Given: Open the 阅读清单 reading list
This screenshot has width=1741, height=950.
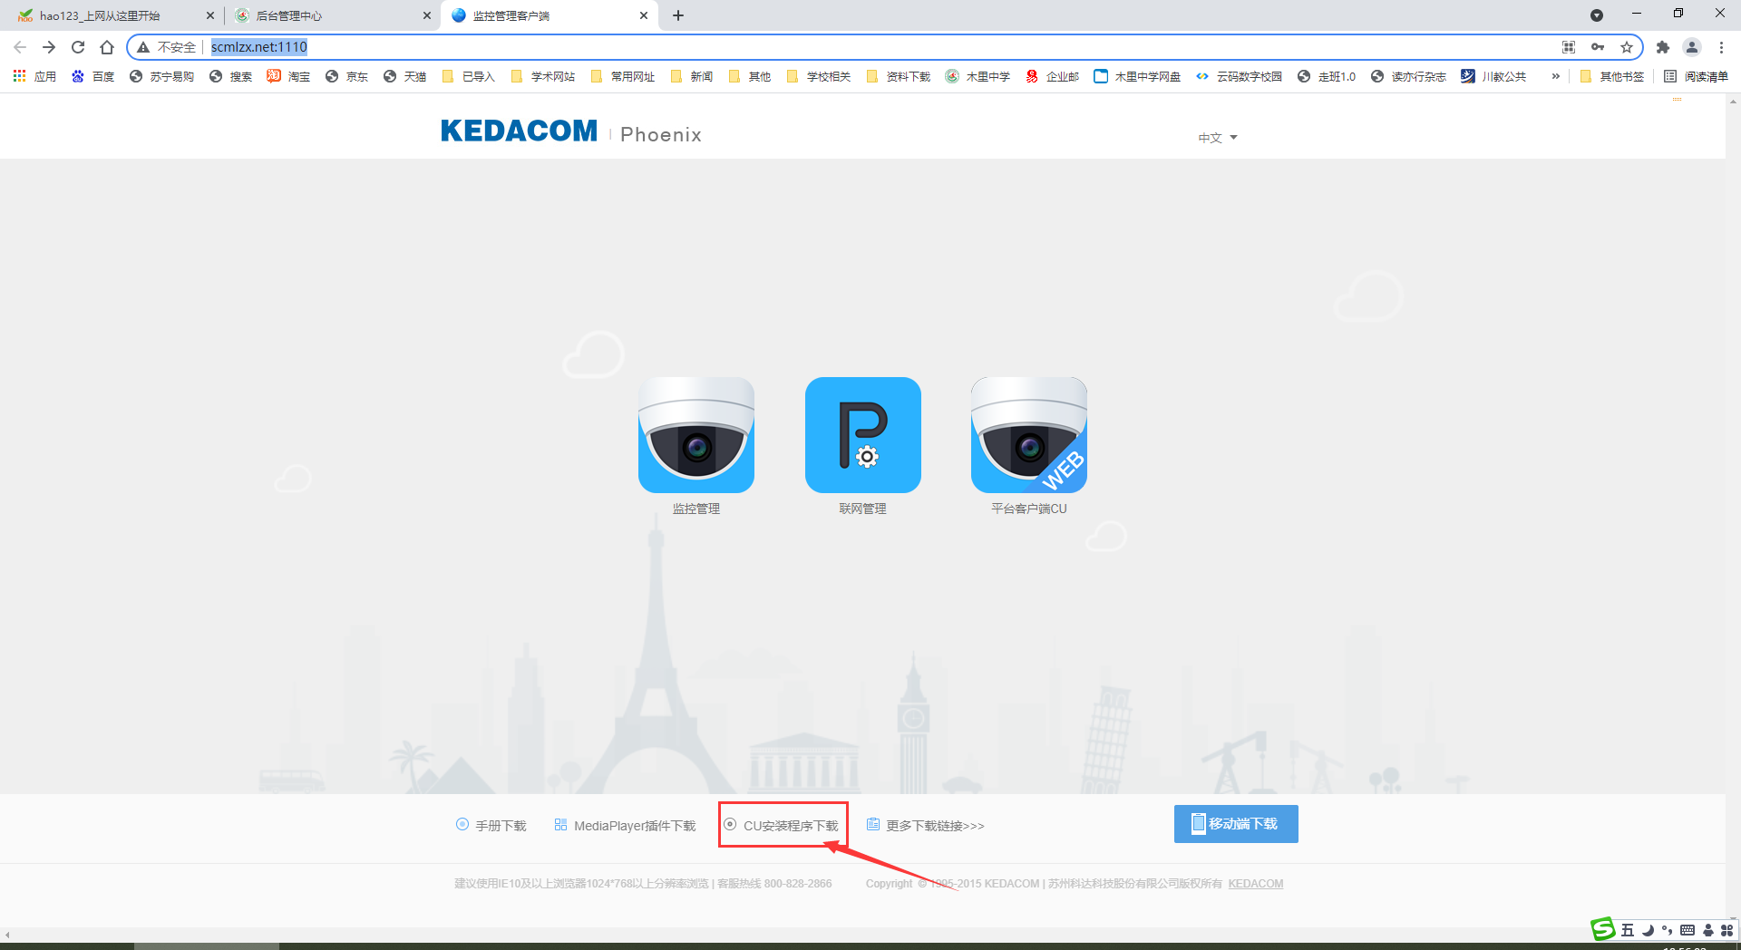Looking at the screenshot, I should coord(1696,76).
